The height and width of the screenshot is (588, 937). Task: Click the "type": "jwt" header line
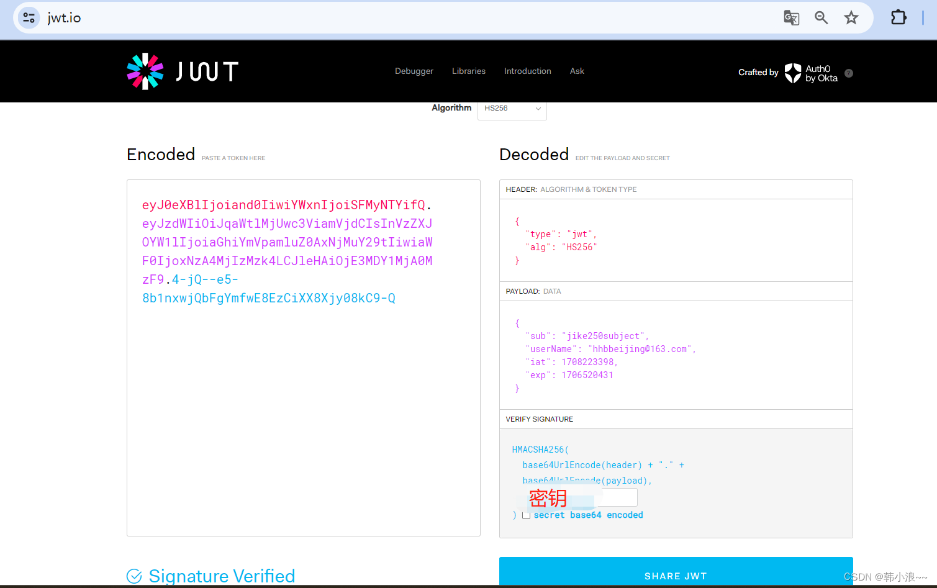pyautogui.click(x=561, y=234)
